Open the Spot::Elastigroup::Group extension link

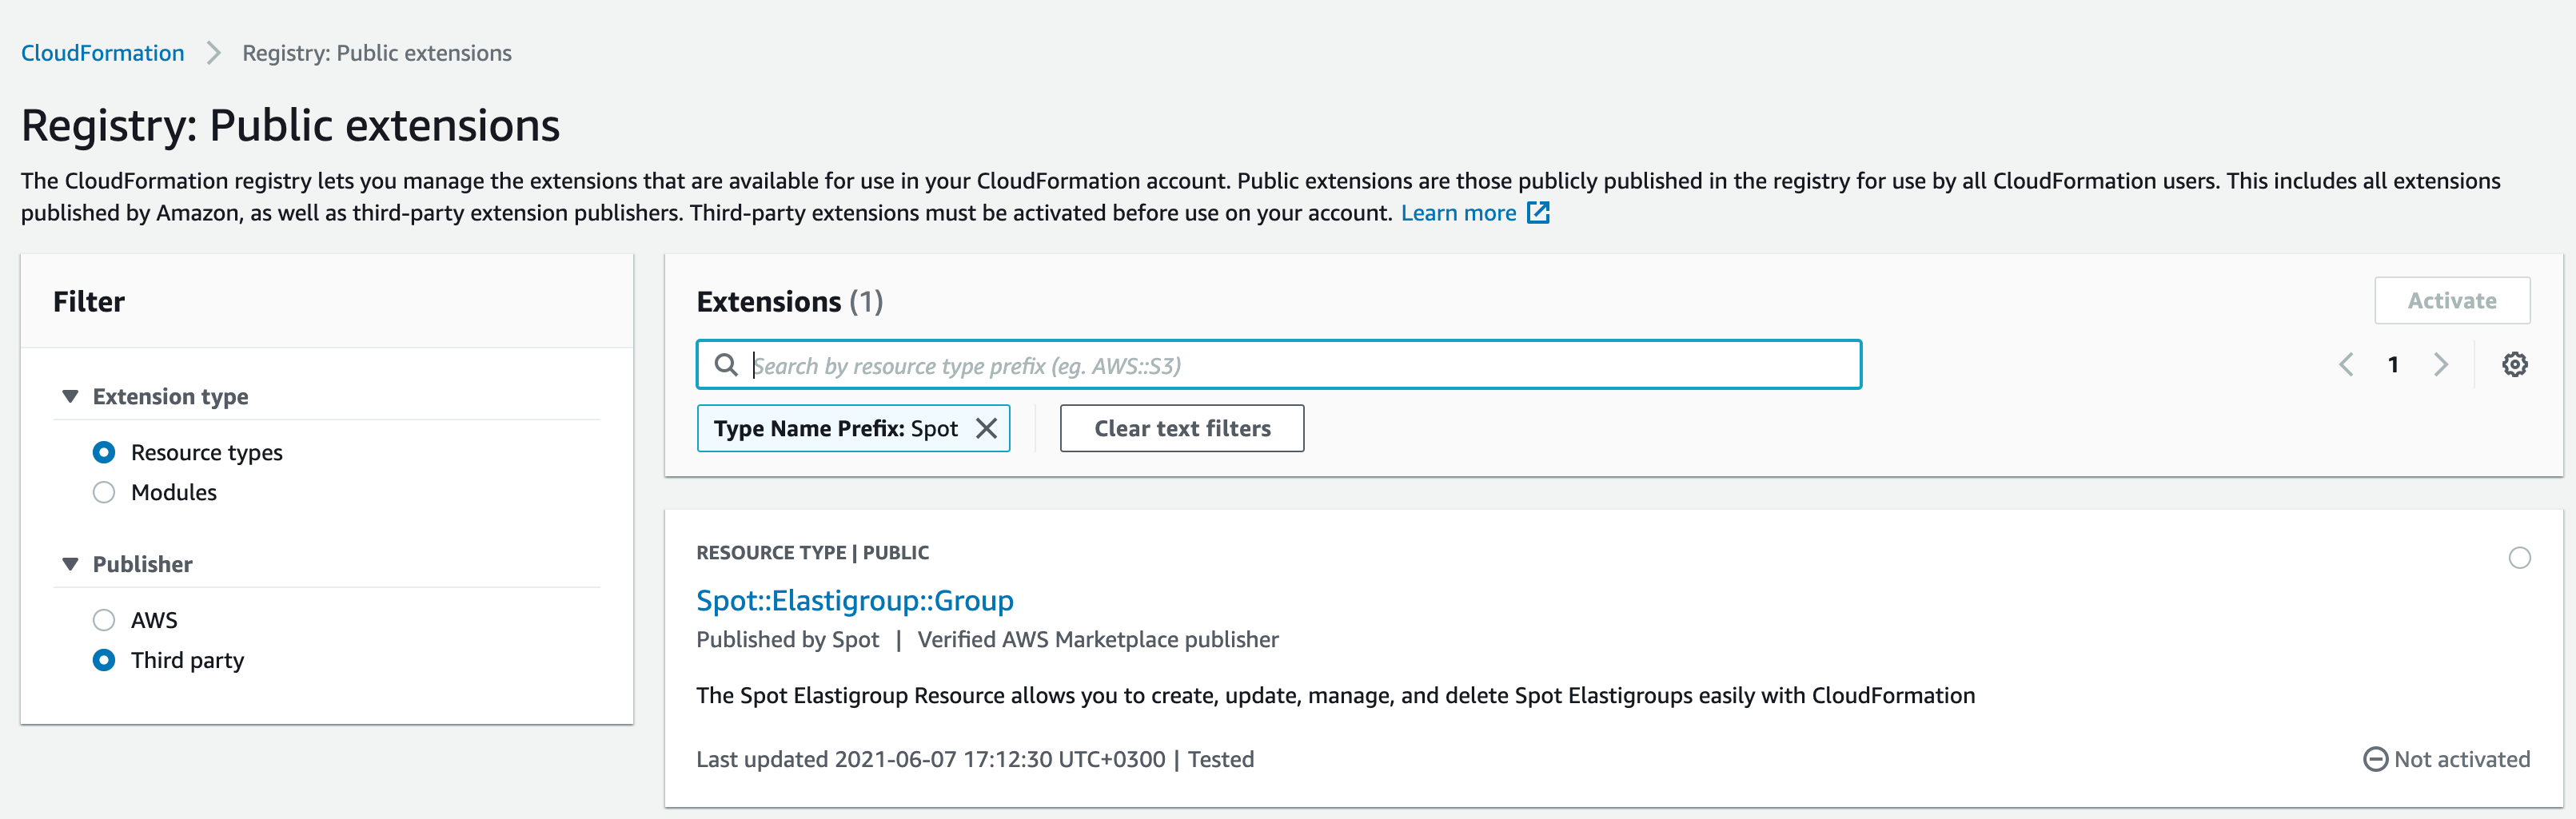tap(854, 600)
